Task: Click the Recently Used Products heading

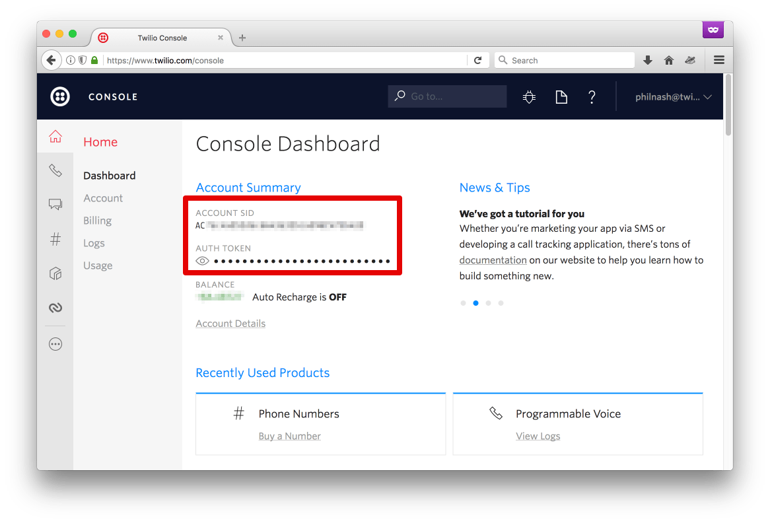Action: pos(263,372)
